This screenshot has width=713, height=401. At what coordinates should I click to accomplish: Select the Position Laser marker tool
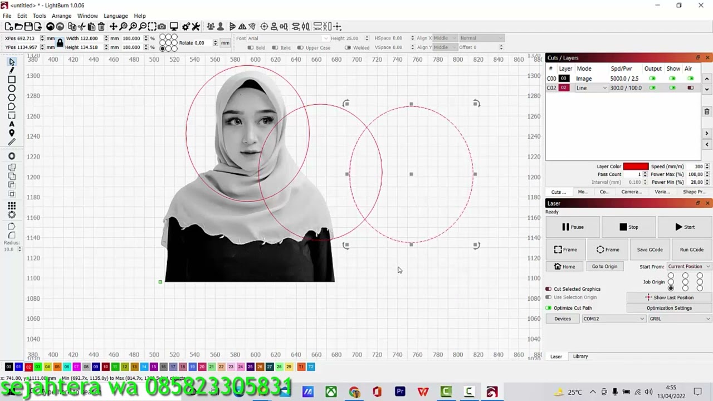click(x=12, y=133)
